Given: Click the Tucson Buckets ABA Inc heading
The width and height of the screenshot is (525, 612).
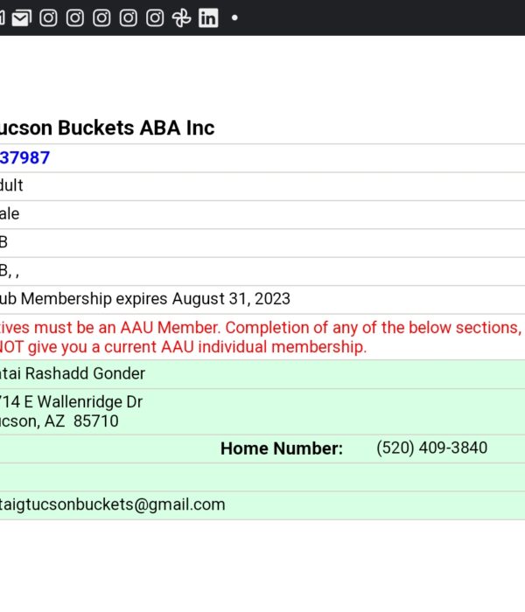Looking at the screenshot, I should [x=107, y=128].
